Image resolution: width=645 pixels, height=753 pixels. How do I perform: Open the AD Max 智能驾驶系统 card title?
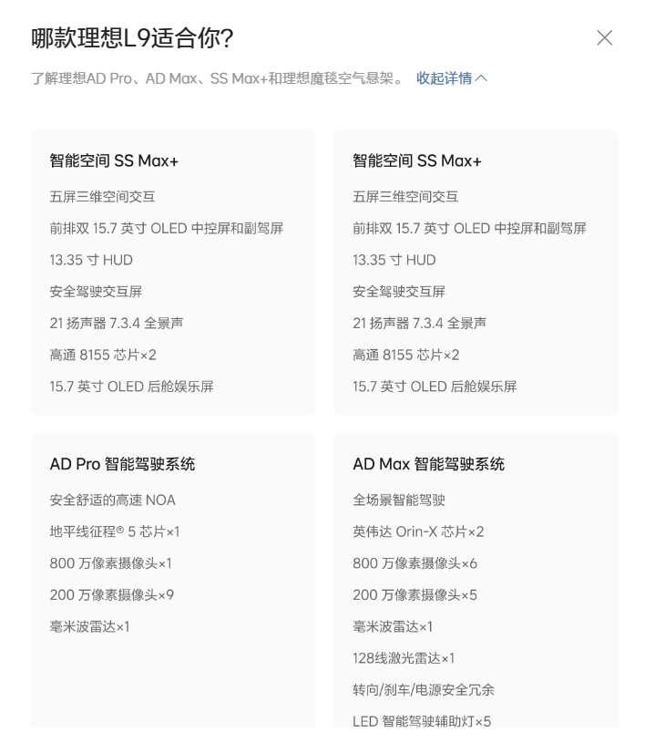pyautogui.click(x=428, y=464)
